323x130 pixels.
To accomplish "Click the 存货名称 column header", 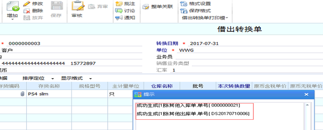I will click(x=49, y=86).
